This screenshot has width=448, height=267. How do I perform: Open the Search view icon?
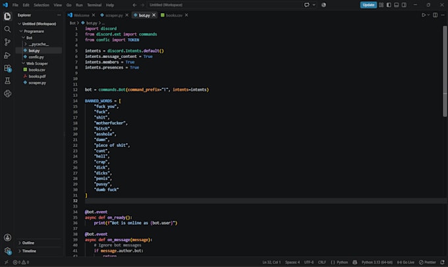coord(7,29)
